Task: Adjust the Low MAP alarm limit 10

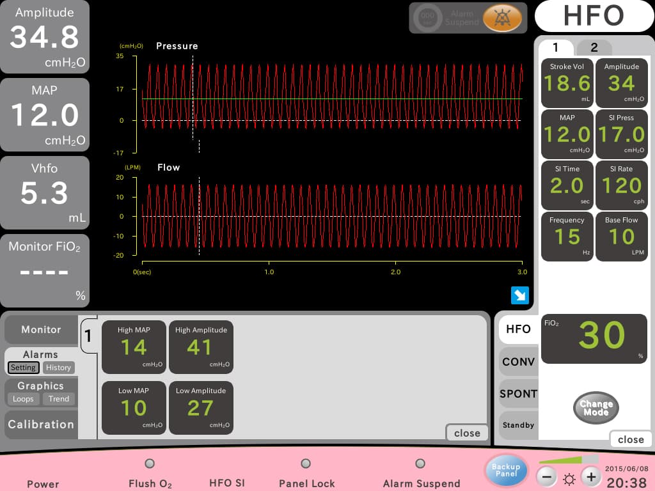Action: coord(134,407)
